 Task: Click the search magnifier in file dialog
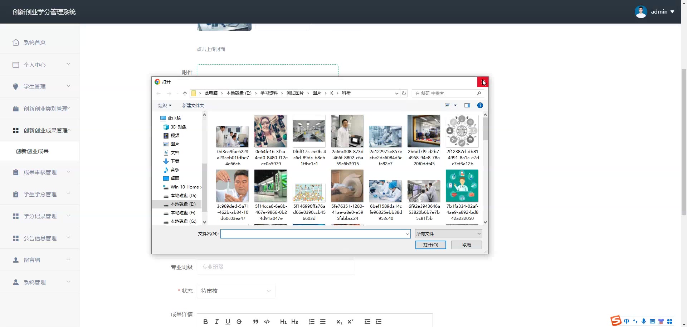tap(479, 93)
